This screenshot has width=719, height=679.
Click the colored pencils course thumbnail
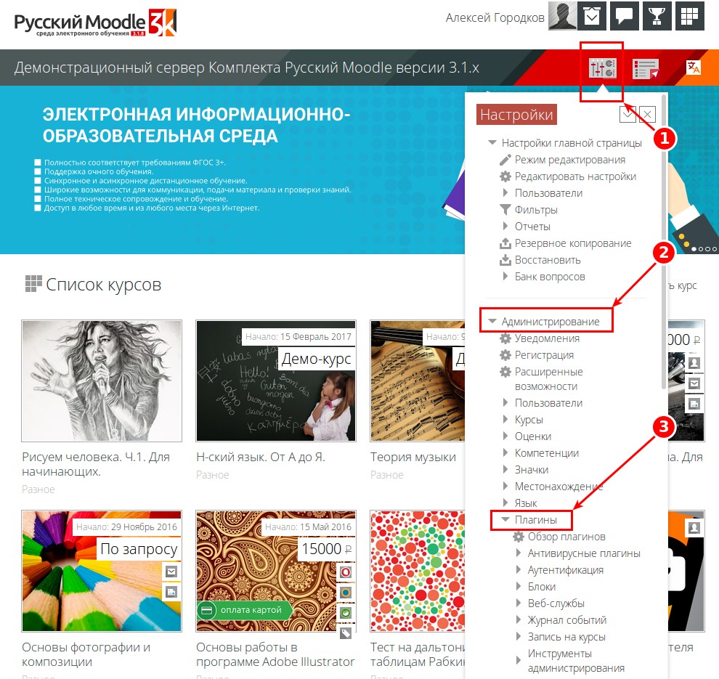point(102,572)
